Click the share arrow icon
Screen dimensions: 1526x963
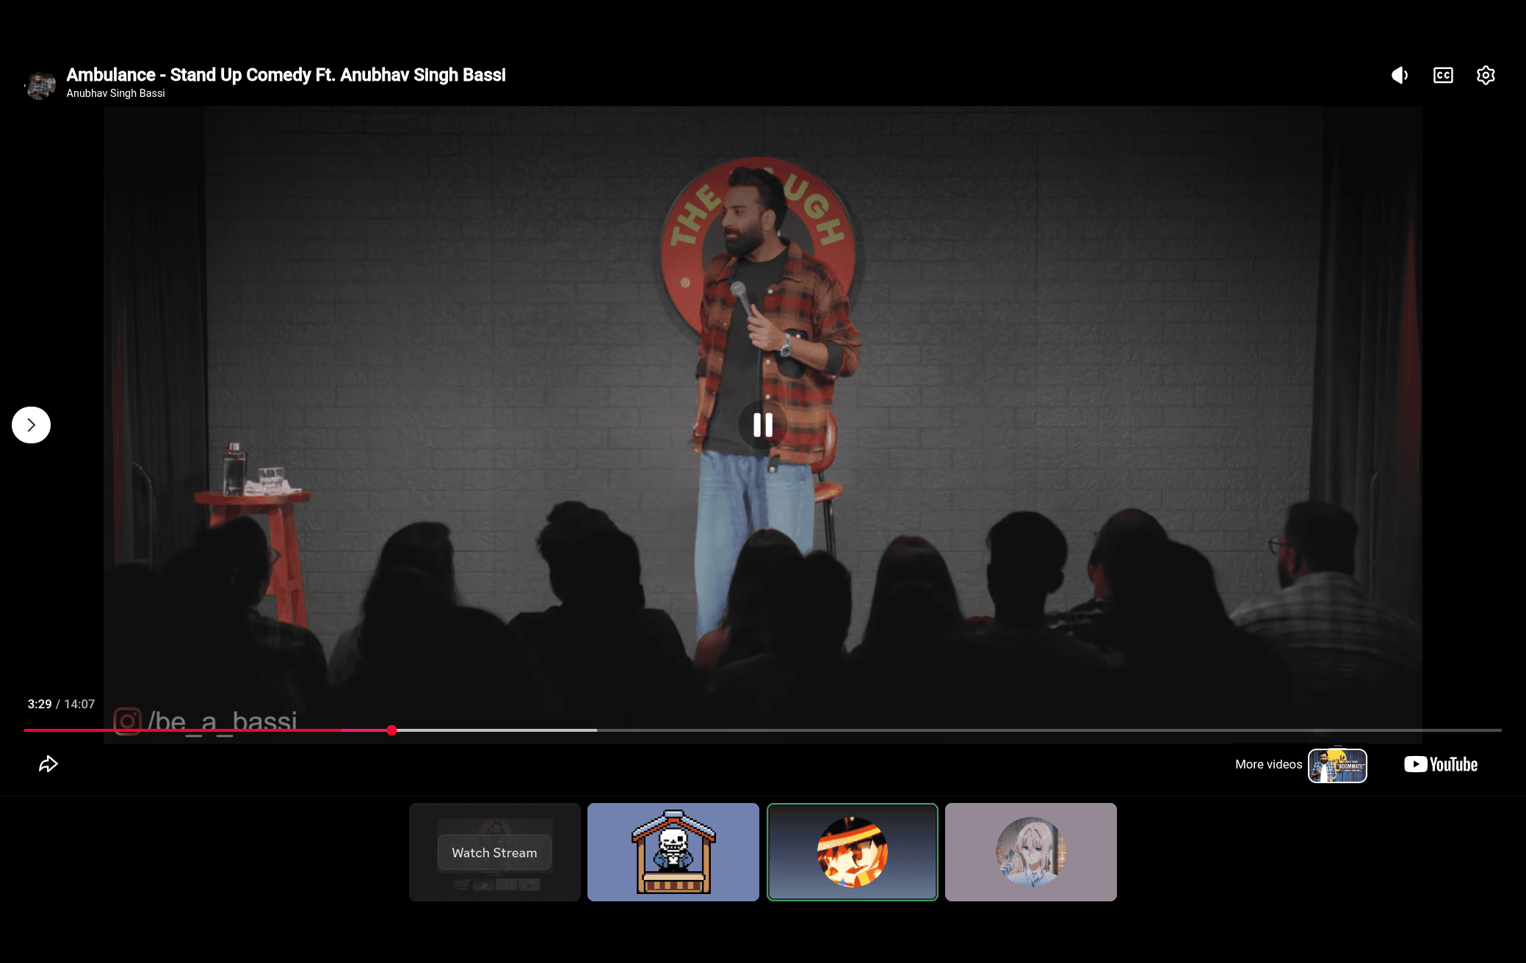[48, 764]
